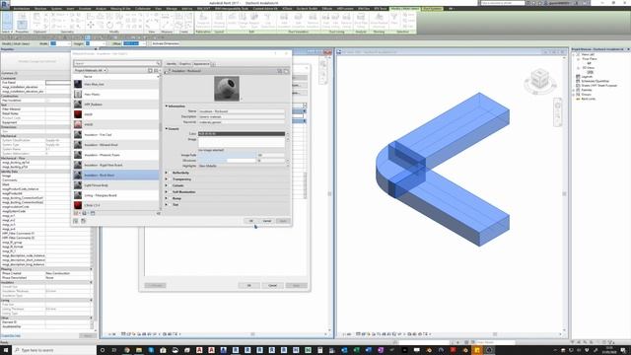Open the Graphics tab in Material Browser

[184, 63]
